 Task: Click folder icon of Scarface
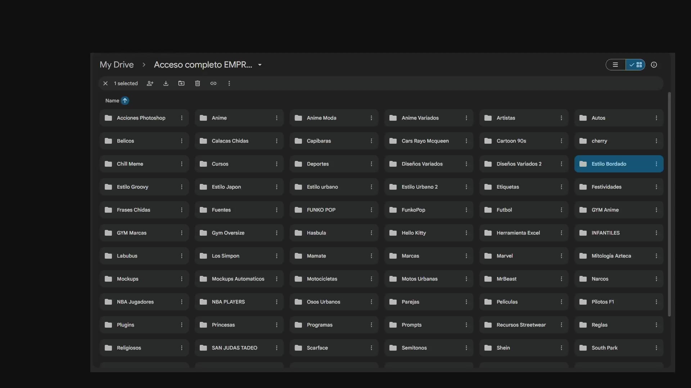click(298, 348)
